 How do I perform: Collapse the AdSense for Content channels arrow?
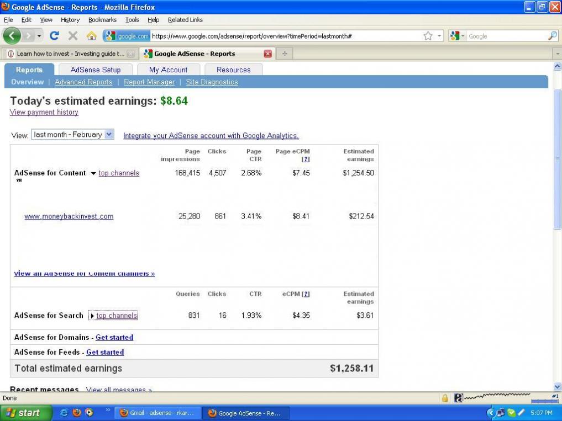click(x=93, y=173)
